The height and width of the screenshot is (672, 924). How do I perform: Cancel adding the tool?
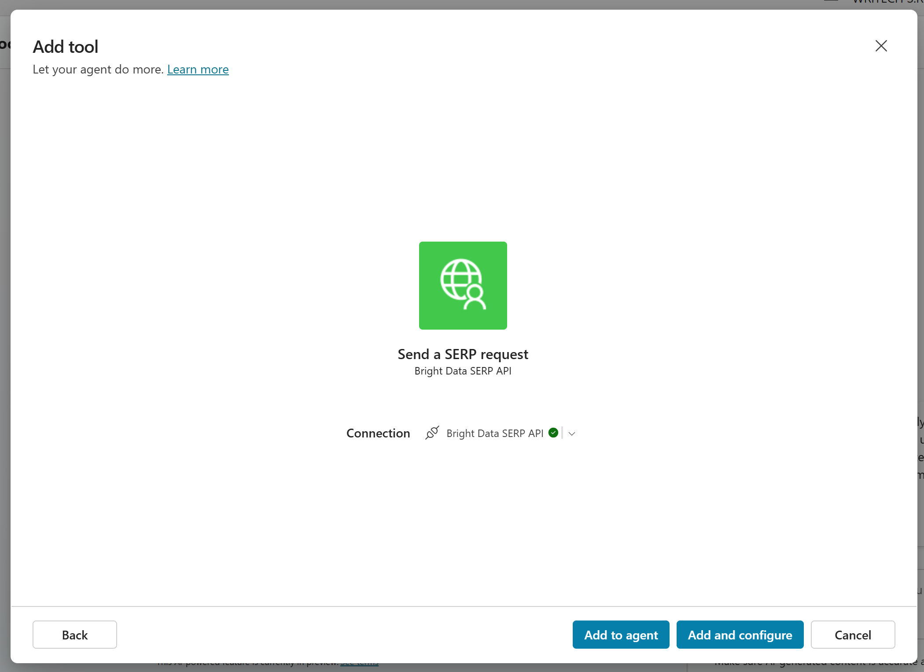tap(853, 635)
